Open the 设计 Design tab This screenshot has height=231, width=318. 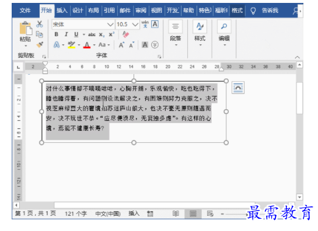[78, 10]
